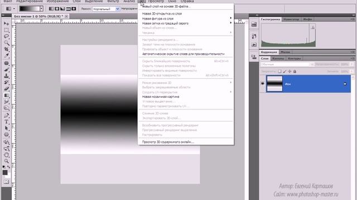Open Новая фигура из слоя submenu

point(186,18)
